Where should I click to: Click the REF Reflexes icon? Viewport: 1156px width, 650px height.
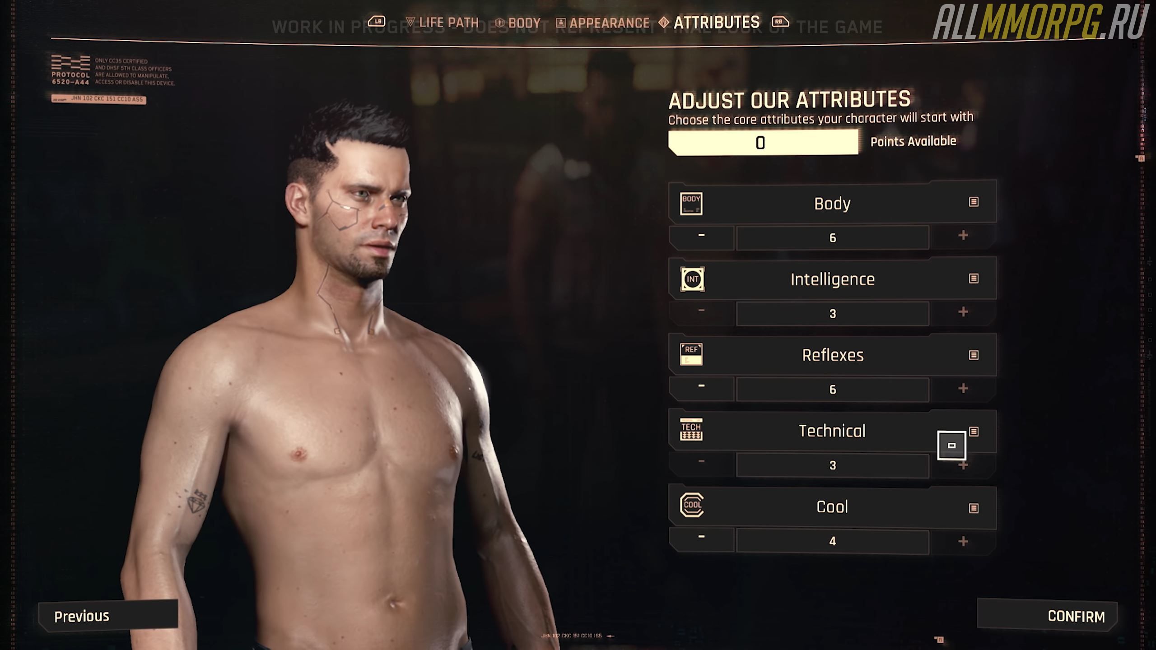691,354
